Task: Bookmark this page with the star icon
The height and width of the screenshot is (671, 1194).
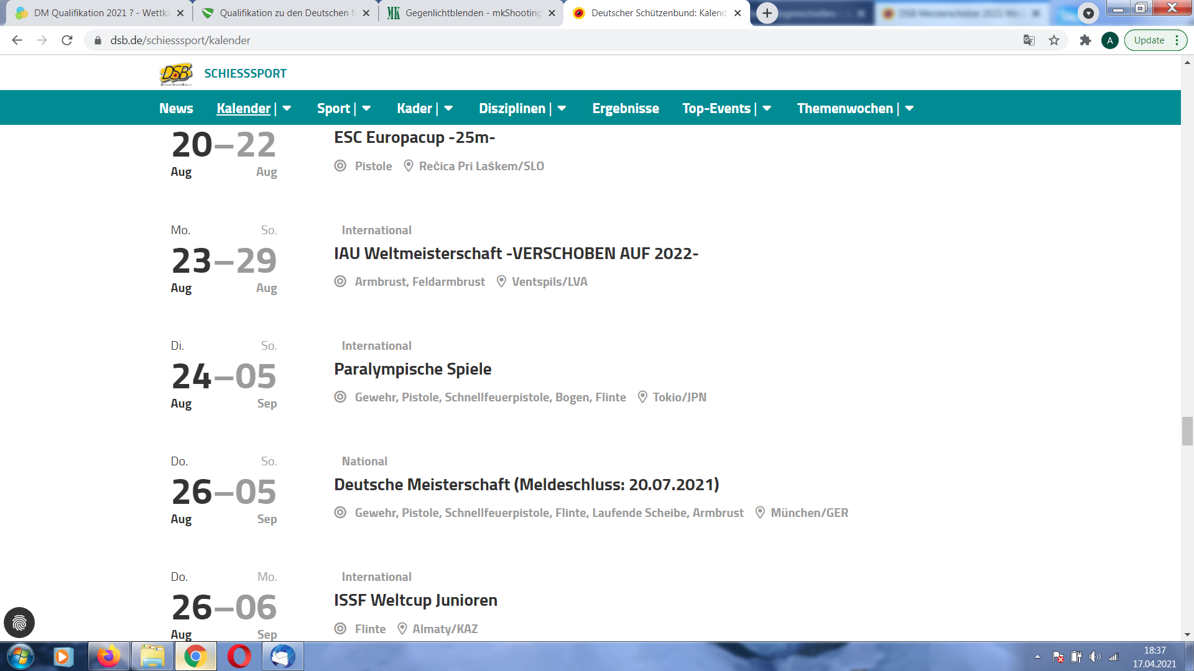Action: [1054, 40]
